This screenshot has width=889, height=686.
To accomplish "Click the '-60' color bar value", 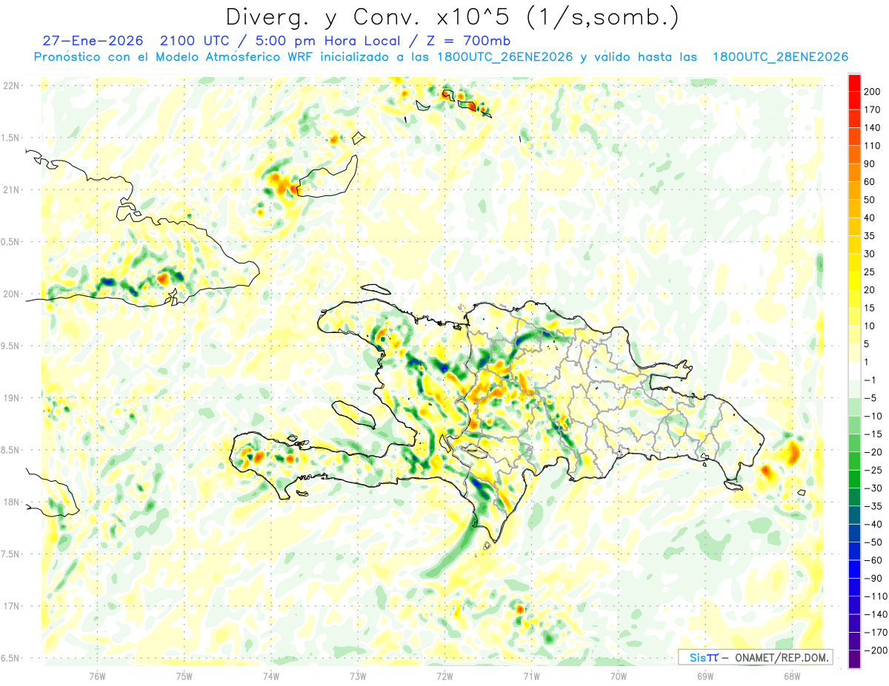I will (x=873, y=560).
